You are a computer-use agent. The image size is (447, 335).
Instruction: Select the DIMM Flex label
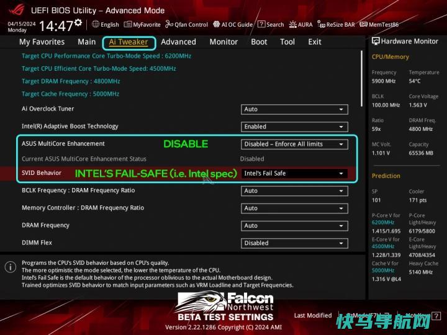click(37, 243)
